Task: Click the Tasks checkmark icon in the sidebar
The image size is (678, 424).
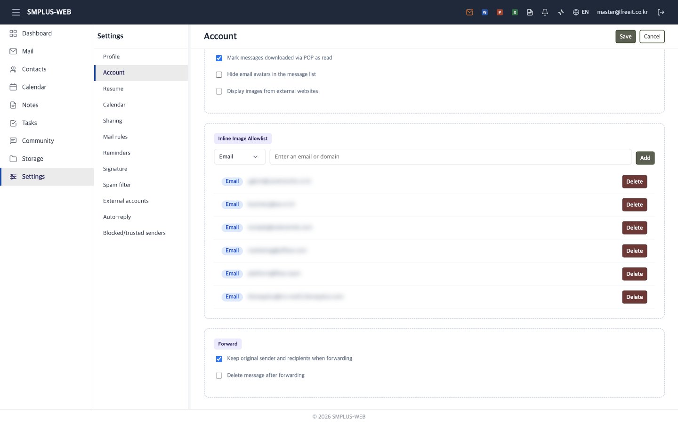Action: click(13, 123)
